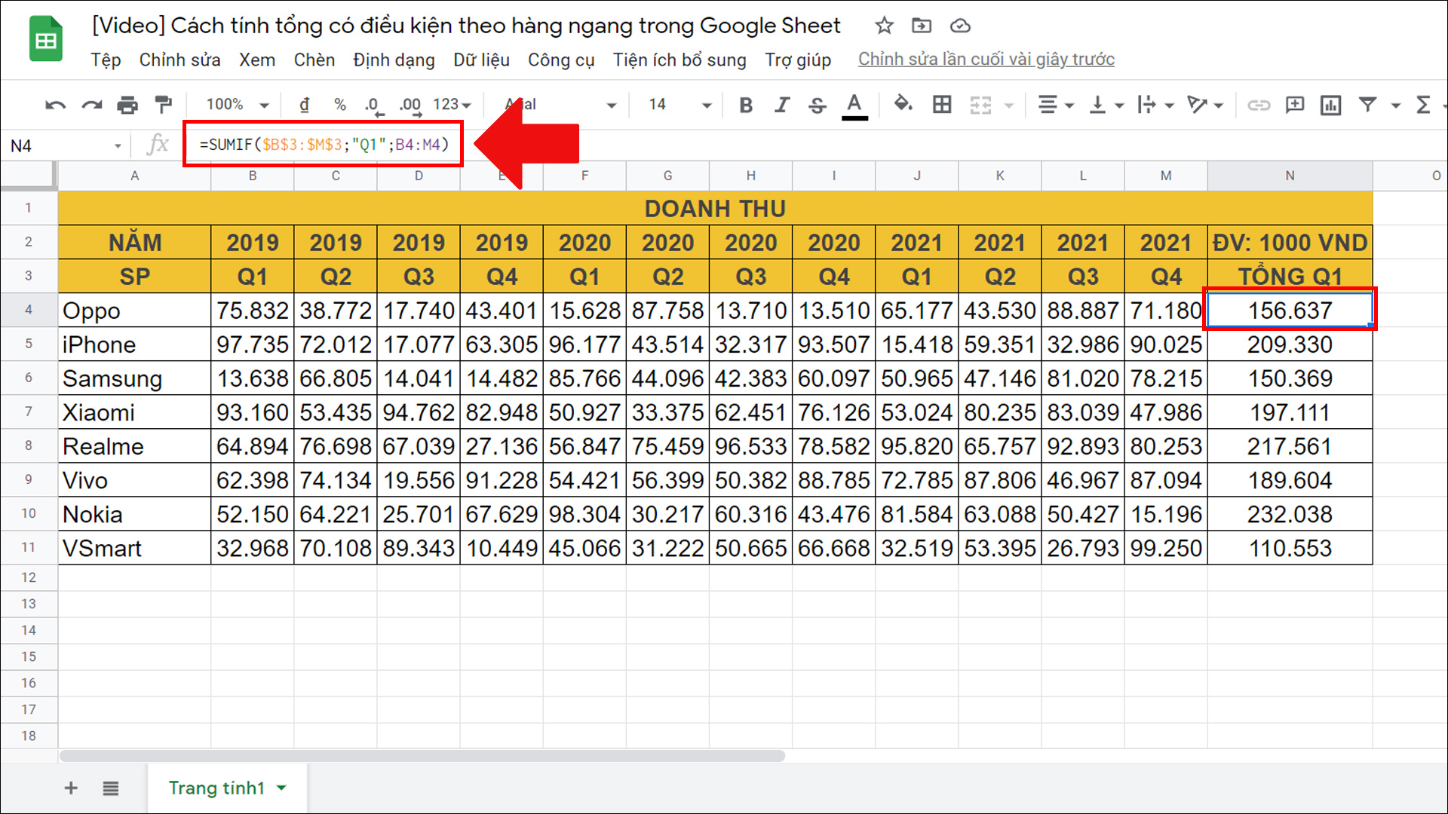This screenshot has width=1448, height=814.
Task: Open the font size 14 dropdown
Action: [x=680, y=105]
